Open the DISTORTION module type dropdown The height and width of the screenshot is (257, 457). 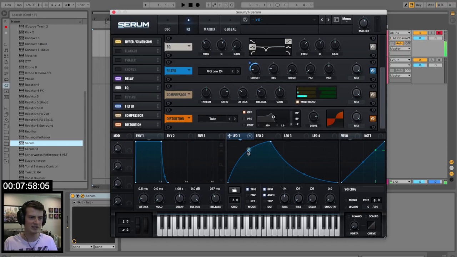point(179,119)
